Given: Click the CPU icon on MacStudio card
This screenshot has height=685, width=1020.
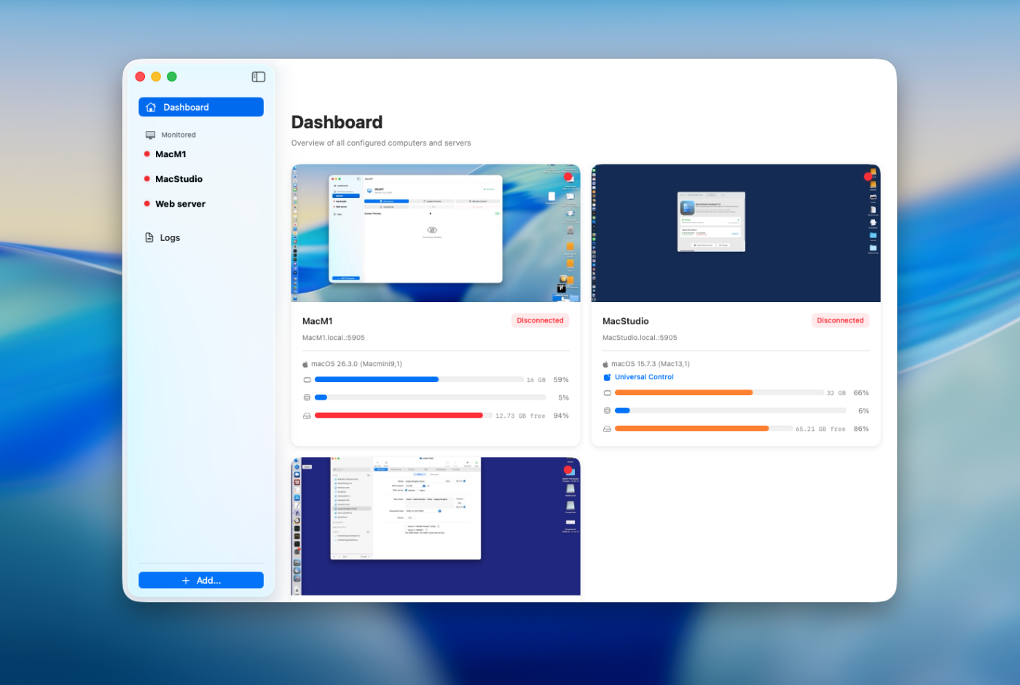Looking at the screenshot, I should coord(607,411).
